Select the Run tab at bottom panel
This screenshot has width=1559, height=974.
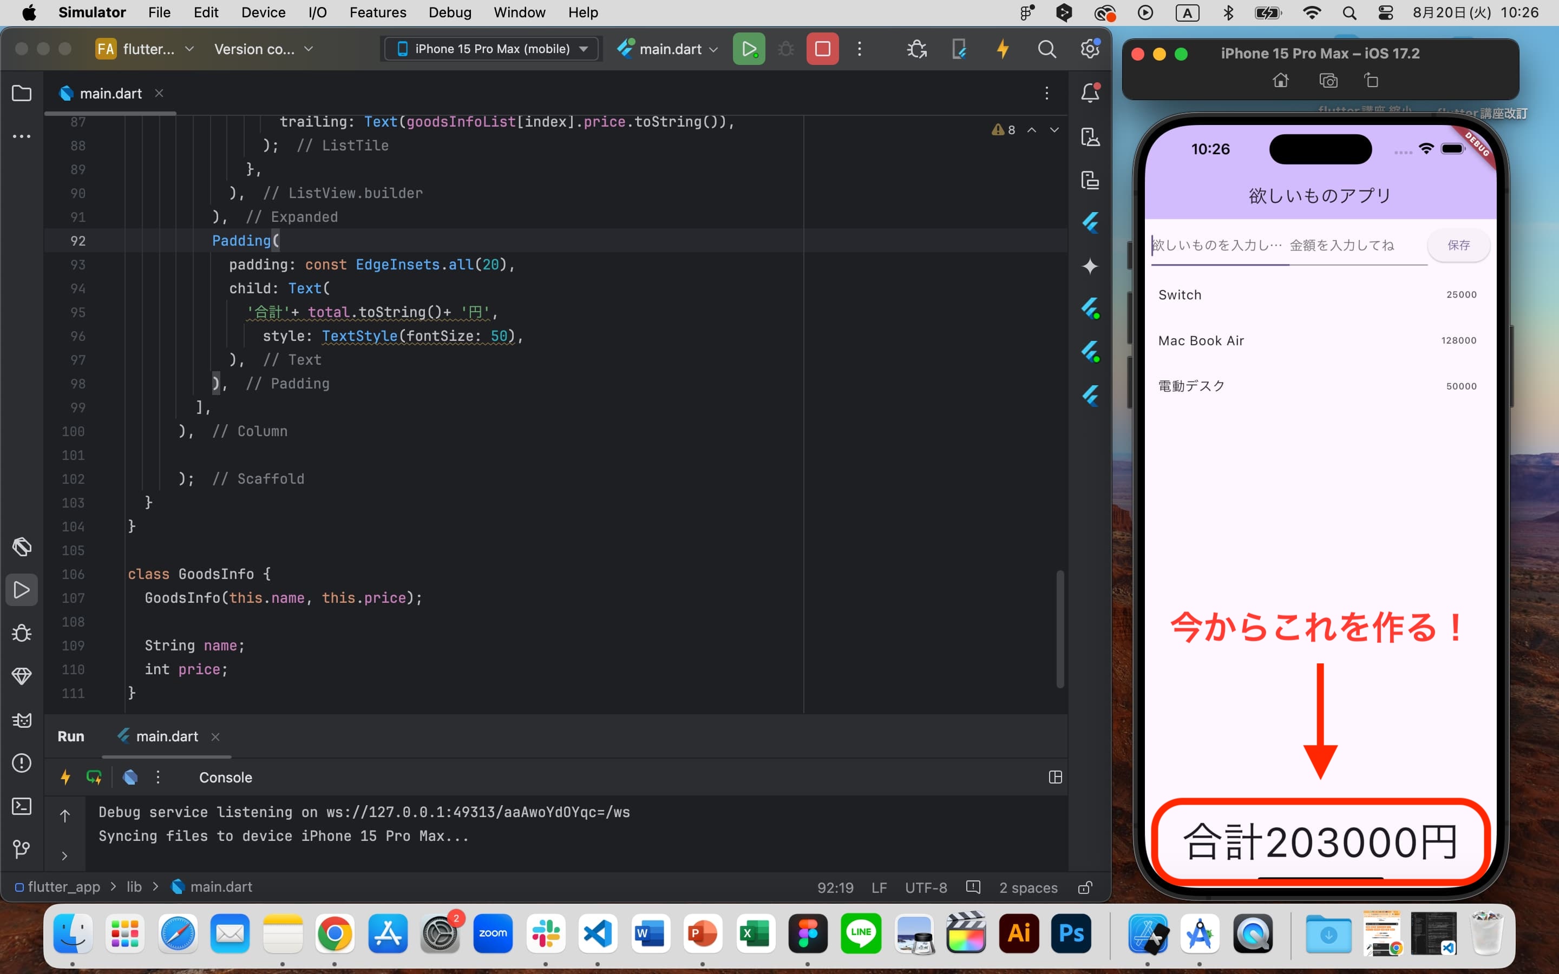(x=71, y=736)
